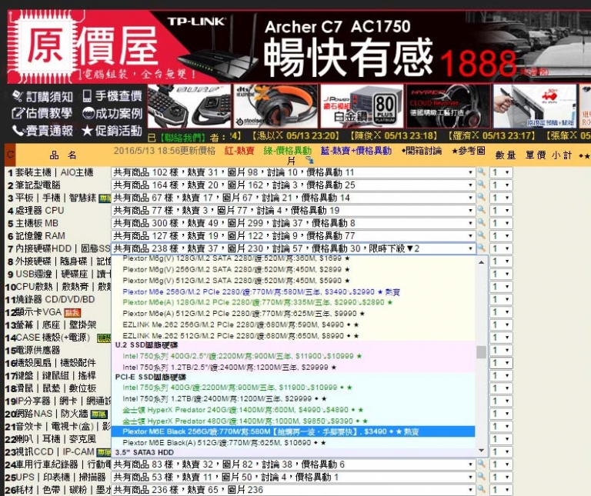Open the 成功案例 success cases link
The width and height of the screenshot is (591, 496).
(x=112, y=113)
